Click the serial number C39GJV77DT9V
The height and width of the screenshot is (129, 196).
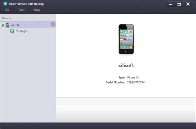(136, 82)
